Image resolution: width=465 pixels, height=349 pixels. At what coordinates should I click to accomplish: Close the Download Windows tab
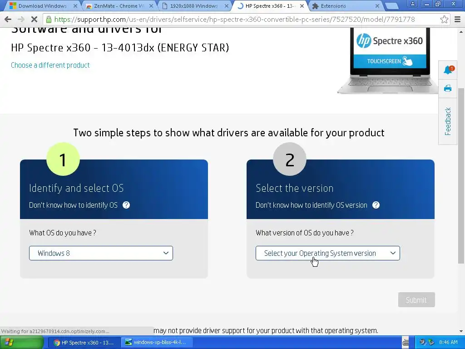point(75,6)
